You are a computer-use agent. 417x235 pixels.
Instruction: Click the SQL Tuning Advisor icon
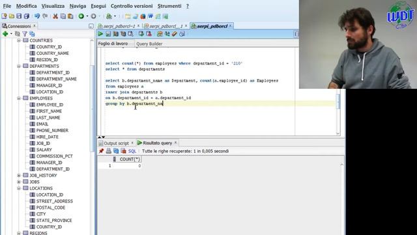(130, 34)
